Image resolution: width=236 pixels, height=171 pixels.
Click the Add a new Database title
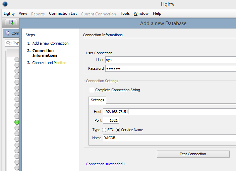(163, 23)
